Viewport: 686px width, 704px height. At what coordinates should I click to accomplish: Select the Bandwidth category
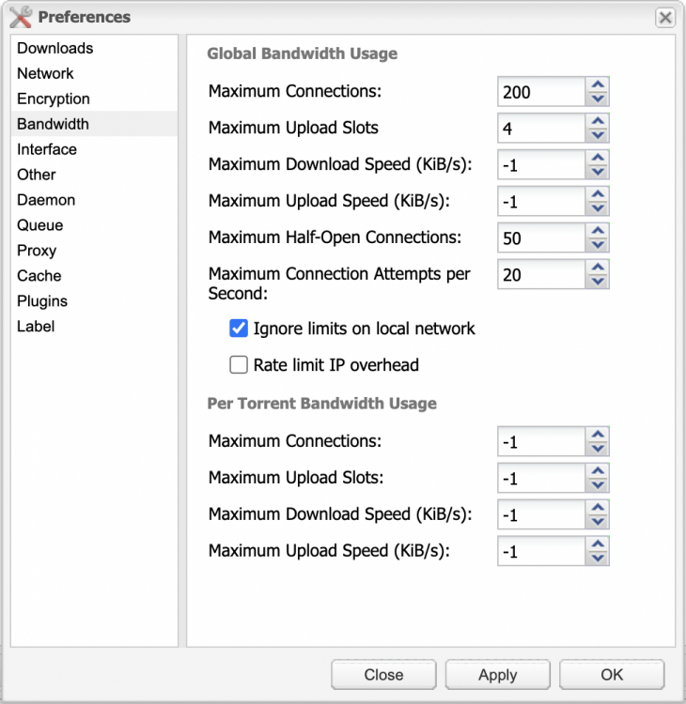94,124
